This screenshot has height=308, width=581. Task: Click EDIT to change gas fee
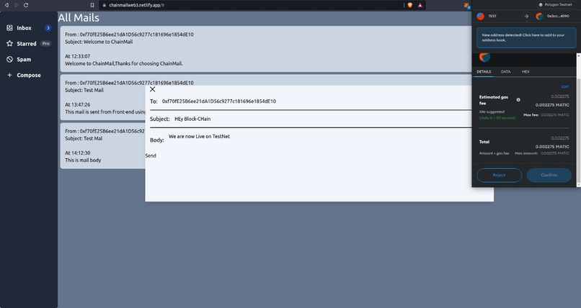point(565,87)
